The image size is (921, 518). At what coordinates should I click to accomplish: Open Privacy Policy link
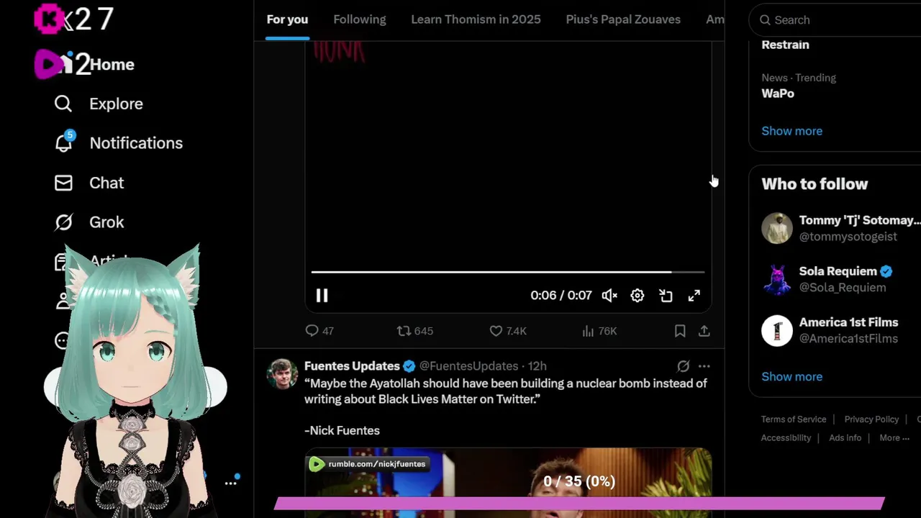(x=871, y=419)
